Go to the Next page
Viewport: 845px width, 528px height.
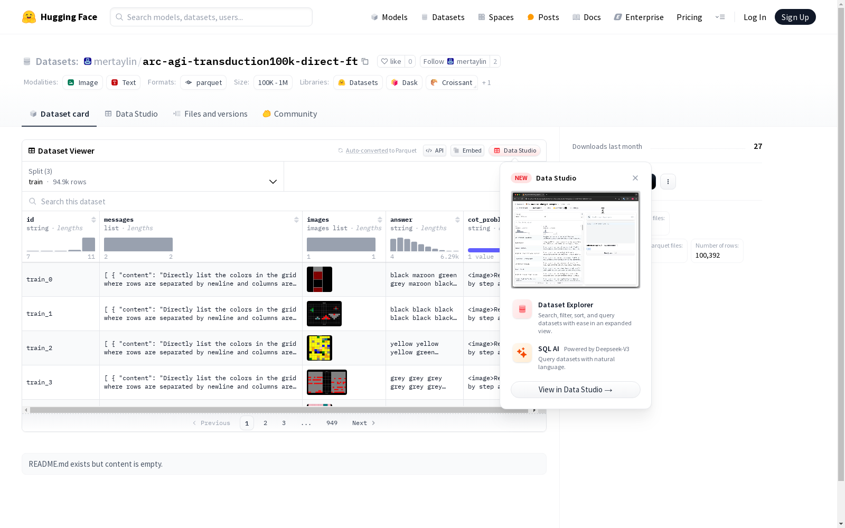pos(364,423)
